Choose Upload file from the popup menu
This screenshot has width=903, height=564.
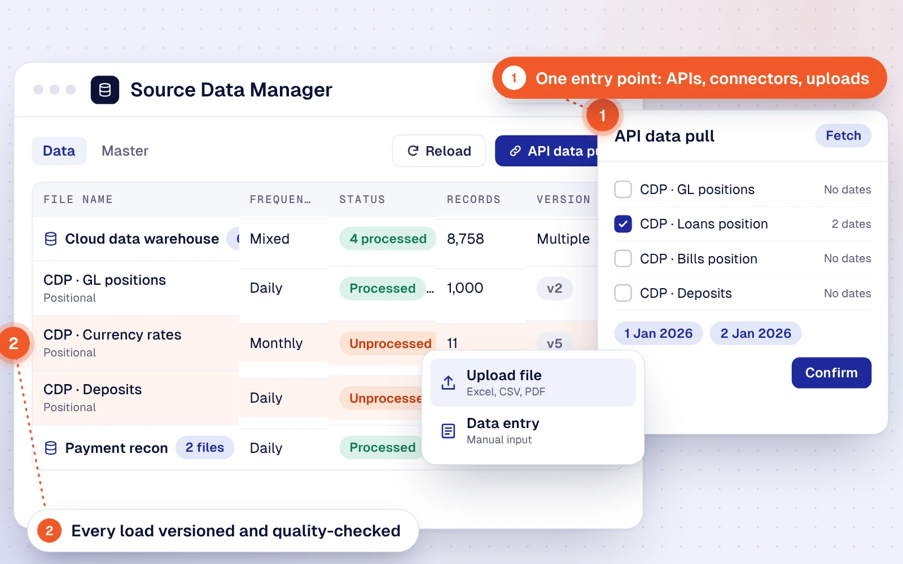[533, 382]
